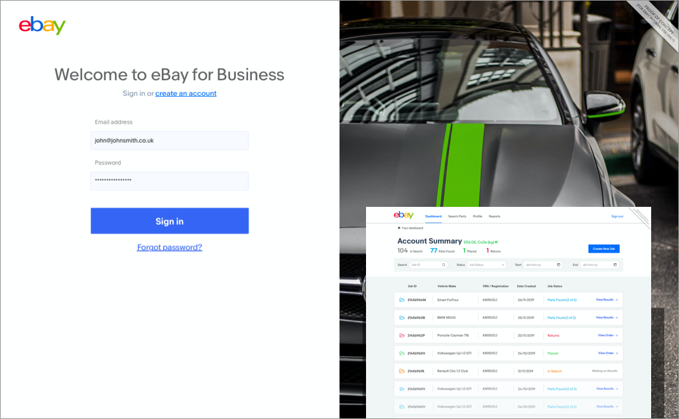The width and height of the screenshot is (679, 419).
Task: Click the 1 Returns count in the summary
Action: click(x=493, y=251)
